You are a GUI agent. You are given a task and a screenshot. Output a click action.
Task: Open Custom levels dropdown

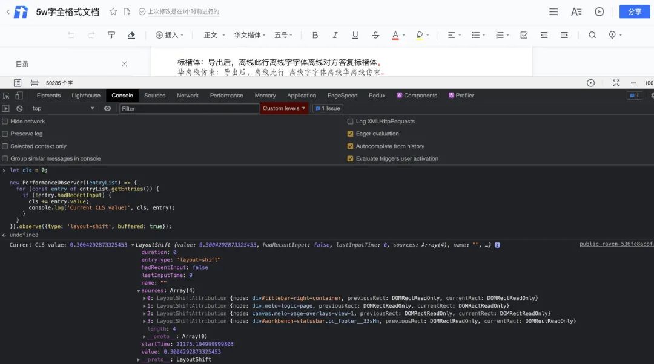click(284, 108)
